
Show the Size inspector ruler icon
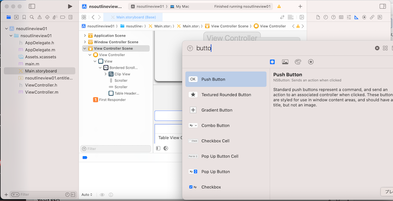pos(356,17)
